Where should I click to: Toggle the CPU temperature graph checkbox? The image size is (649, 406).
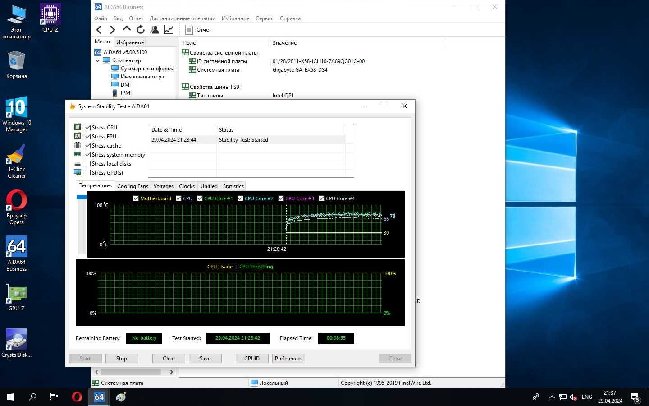178,198
